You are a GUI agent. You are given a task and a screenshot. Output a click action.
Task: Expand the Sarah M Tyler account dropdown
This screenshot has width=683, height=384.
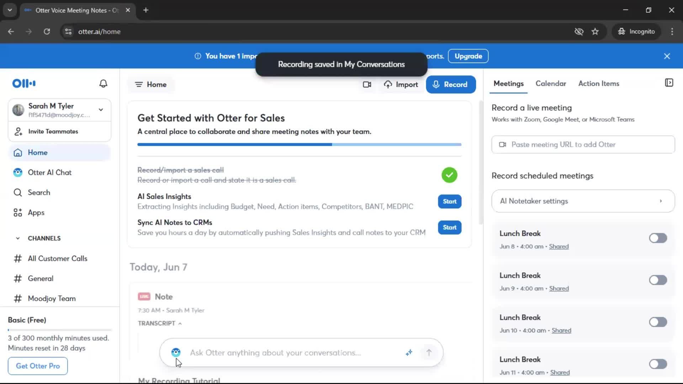(x=101, y=110)
